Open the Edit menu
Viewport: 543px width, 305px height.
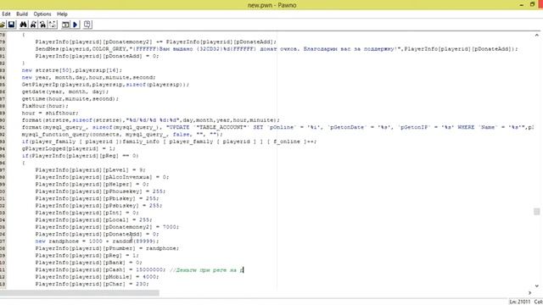pos(6,14)
